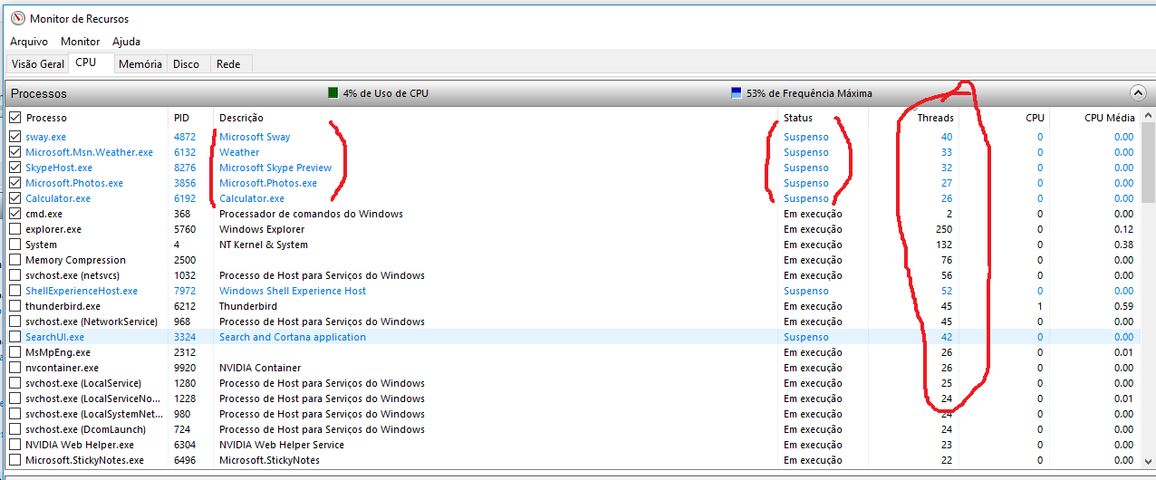Uncheck the cmd.exe checkbox
The width and height of the screenshot is (1156, 480).
[x=15, y=214]
